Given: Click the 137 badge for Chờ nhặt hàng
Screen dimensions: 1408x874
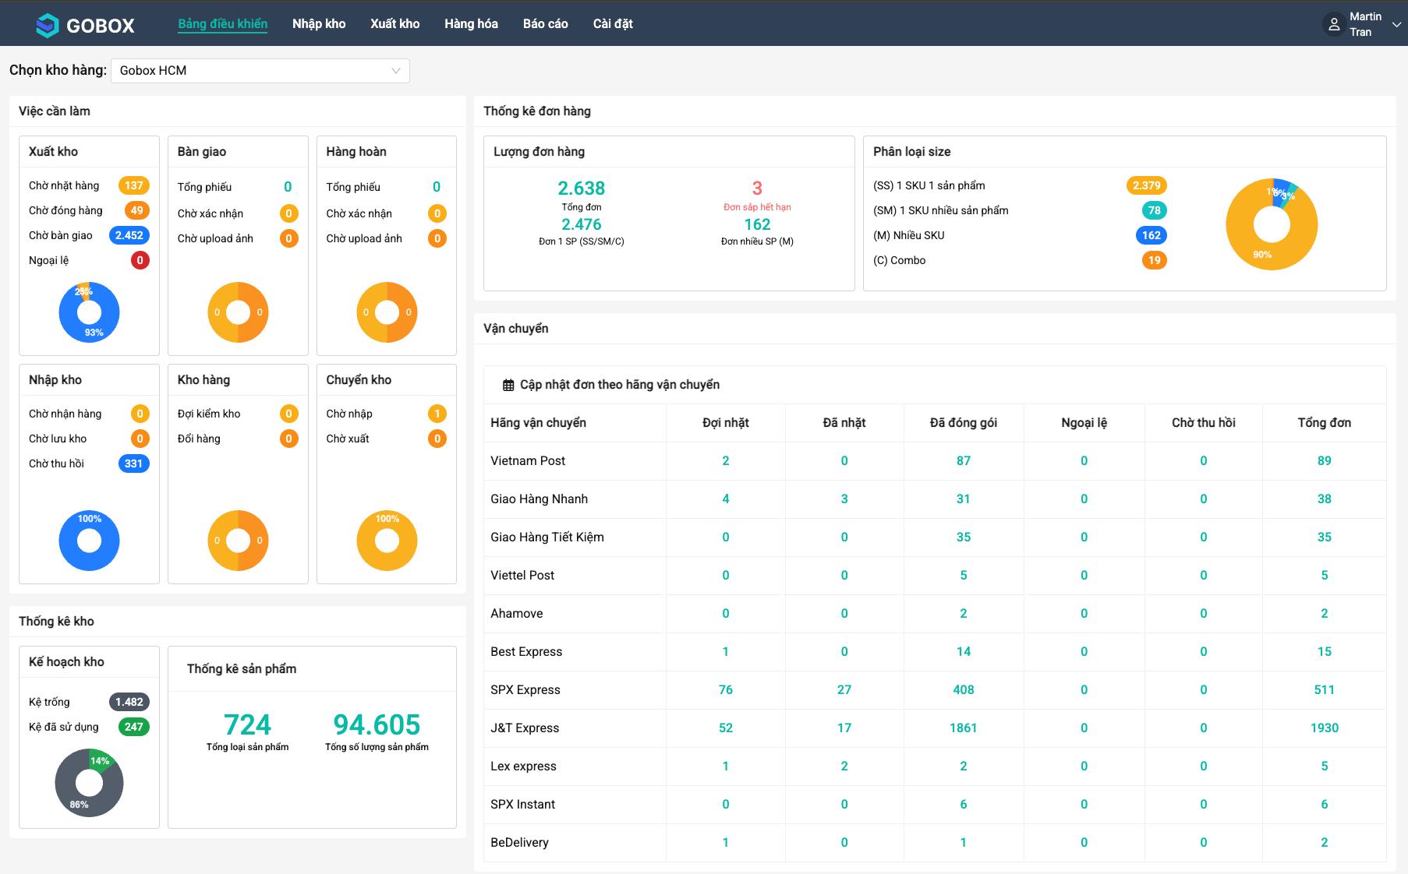Looking at the screenshot, I should 133,185.
